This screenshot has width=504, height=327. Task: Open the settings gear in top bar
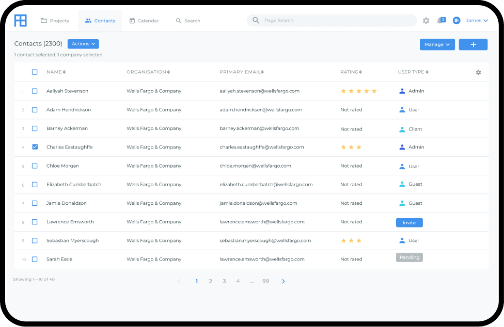click(x=426, y=21)
